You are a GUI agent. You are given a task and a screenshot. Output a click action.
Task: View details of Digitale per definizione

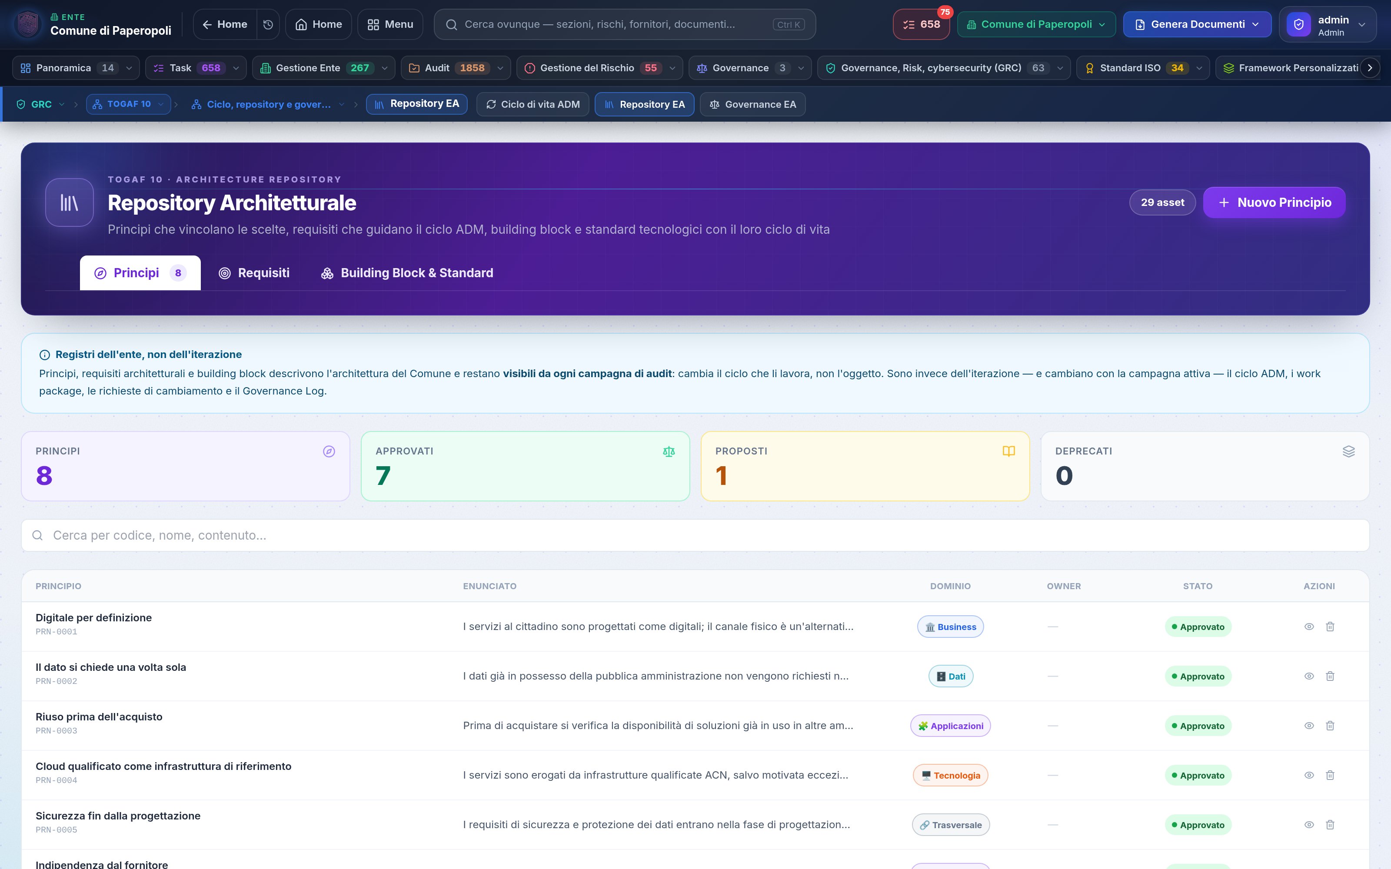(1309, 627)
